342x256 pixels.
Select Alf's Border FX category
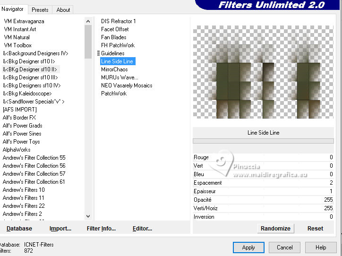tap(19, 118)
